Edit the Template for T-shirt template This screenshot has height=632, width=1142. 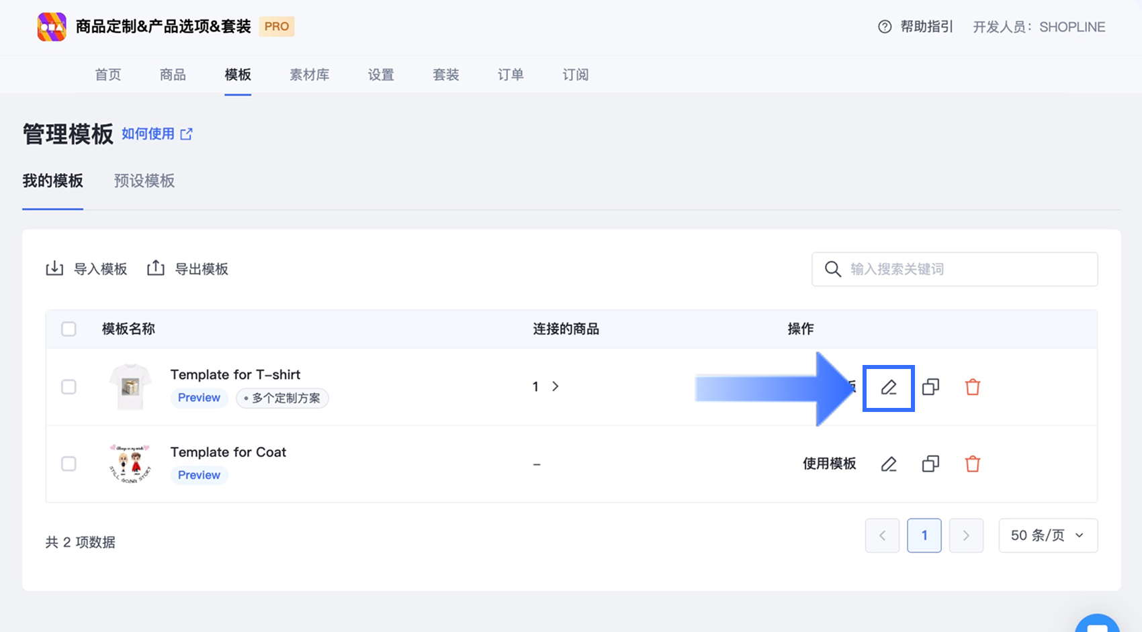pos(888,387)
